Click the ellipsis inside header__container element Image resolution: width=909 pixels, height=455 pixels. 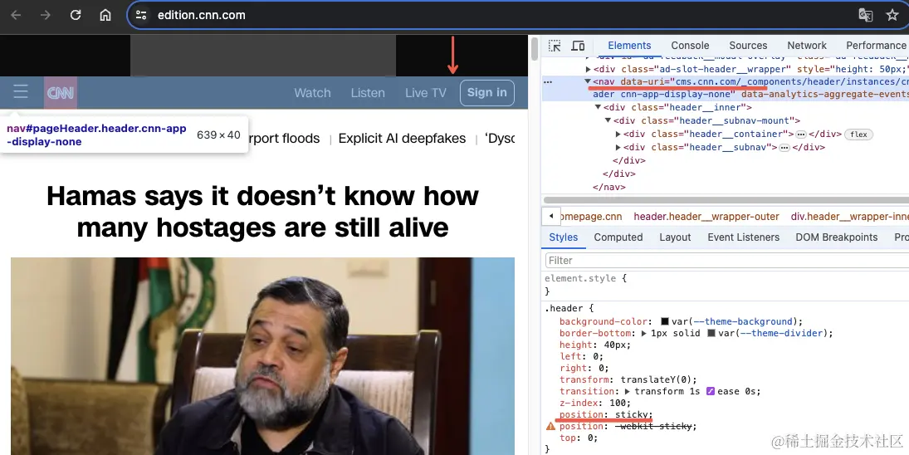801,135
